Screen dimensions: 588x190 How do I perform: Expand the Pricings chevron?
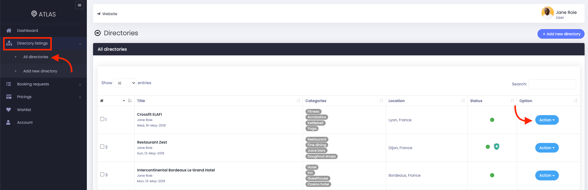pyautogui.click(x=80, y=97)
